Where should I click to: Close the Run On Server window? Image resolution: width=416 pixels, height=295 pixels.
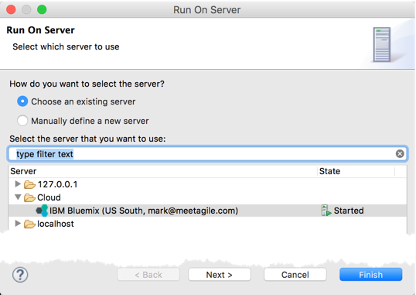click(x=11, y=9)
